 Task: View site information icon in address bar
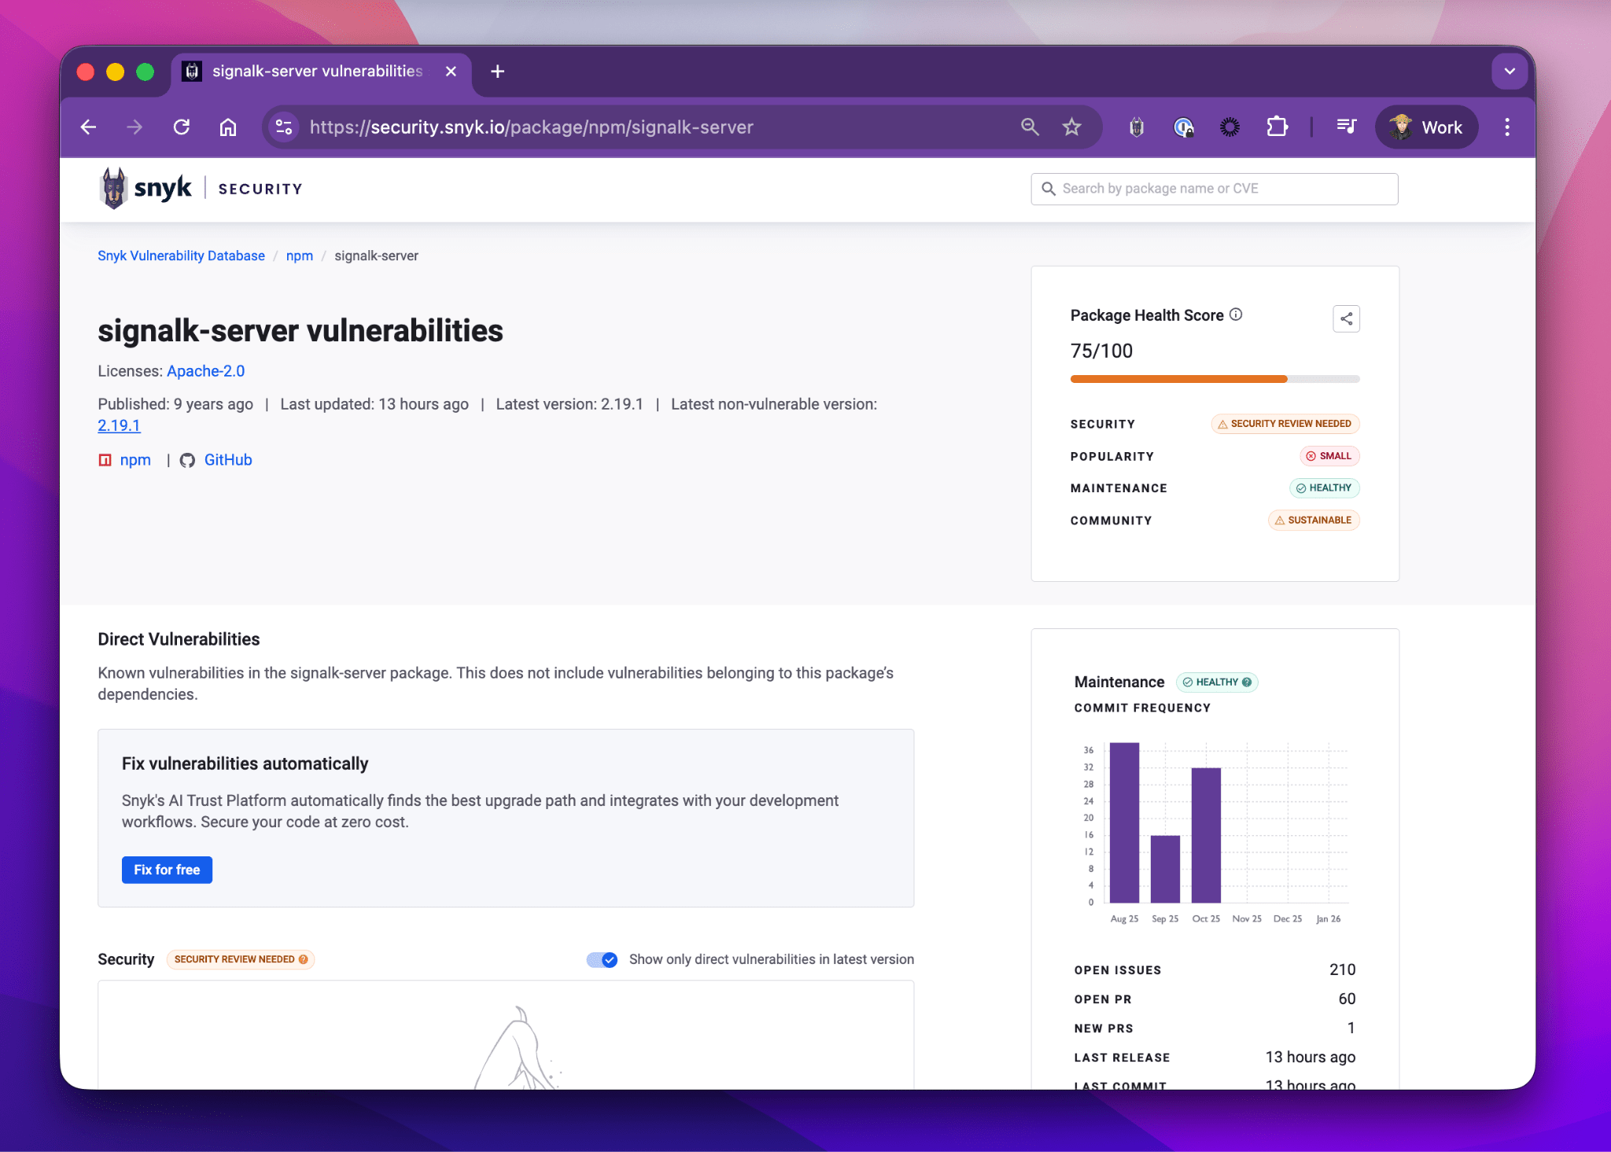tap(284, 127)
